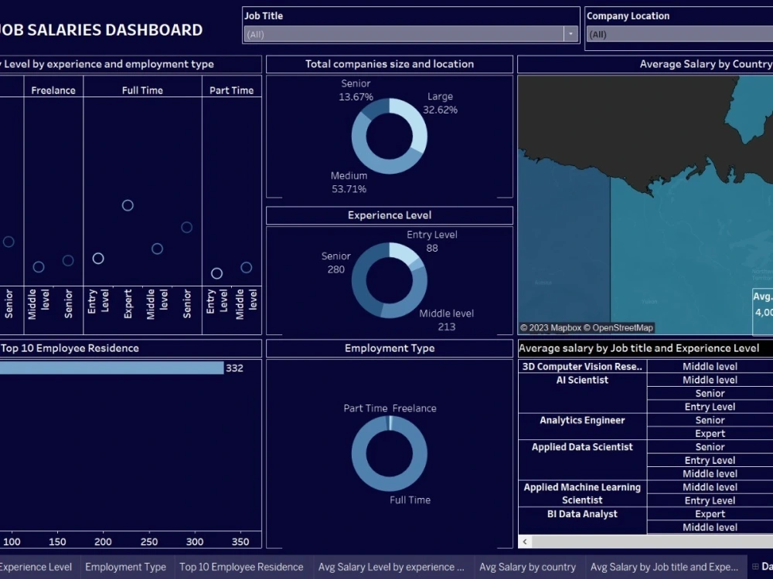The image size is (773, 579).
Task: Select the Full Time column header
Action: 142,90
